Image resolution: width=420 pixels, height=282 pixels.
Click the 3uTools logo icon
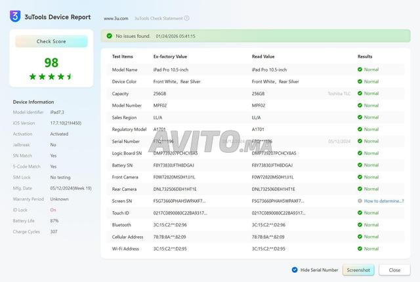click(x=15, y=16)
